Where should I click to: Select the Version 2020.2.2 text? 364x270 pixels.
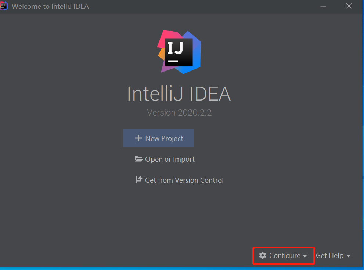pos(179,112)
